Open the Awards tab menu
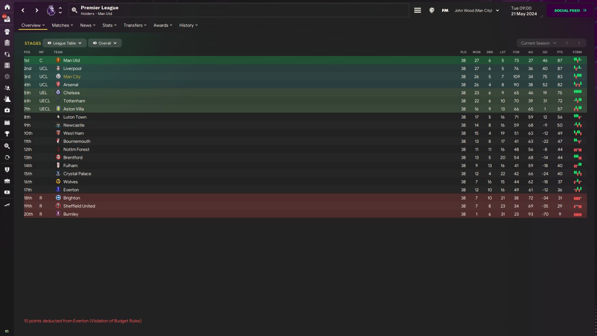Viewport: 597px width, 336px height. point(163,25)
